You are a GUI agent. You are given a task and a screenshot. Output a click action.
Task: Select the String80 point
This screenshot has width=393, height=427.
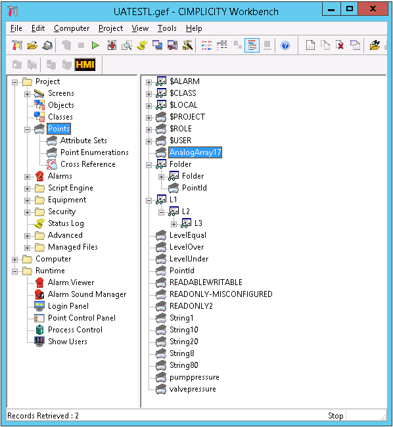[x=184, y=365]
